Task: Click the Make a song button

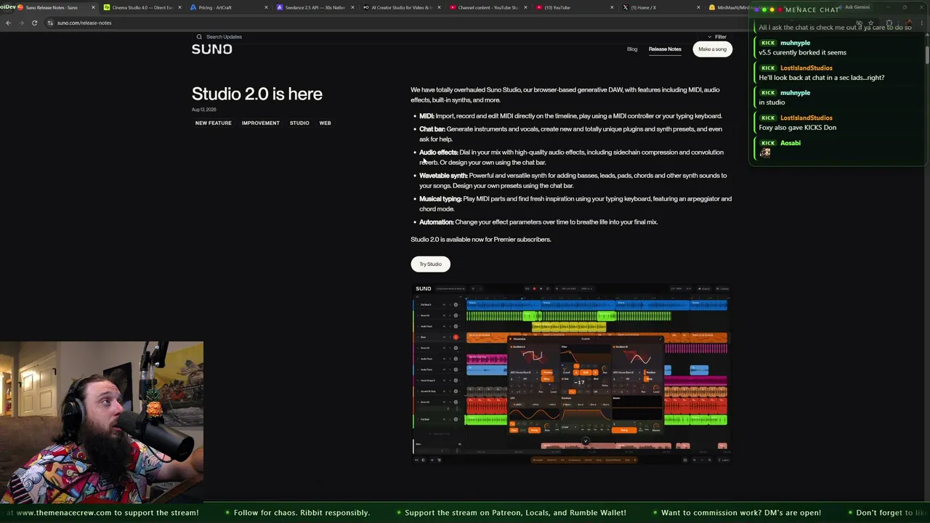Action: click(712, 49)
